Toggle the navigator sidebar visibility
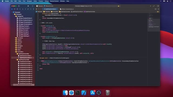The width and height of the screenshot is (173, 97). coord(19,6)
